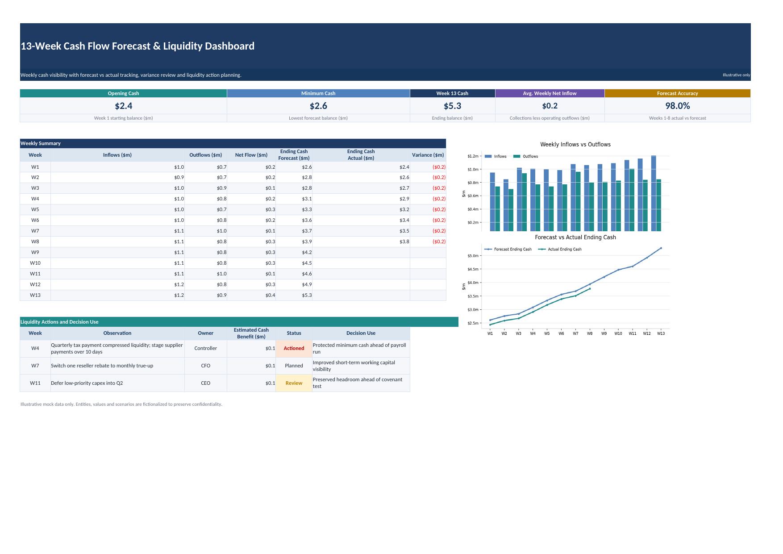Screen dimensions: 783x554
Task: Select the 'Decision Use' column header
Action: (x=361, y=333)
